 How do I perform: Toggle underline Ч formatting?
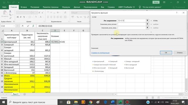coord(24,17)
